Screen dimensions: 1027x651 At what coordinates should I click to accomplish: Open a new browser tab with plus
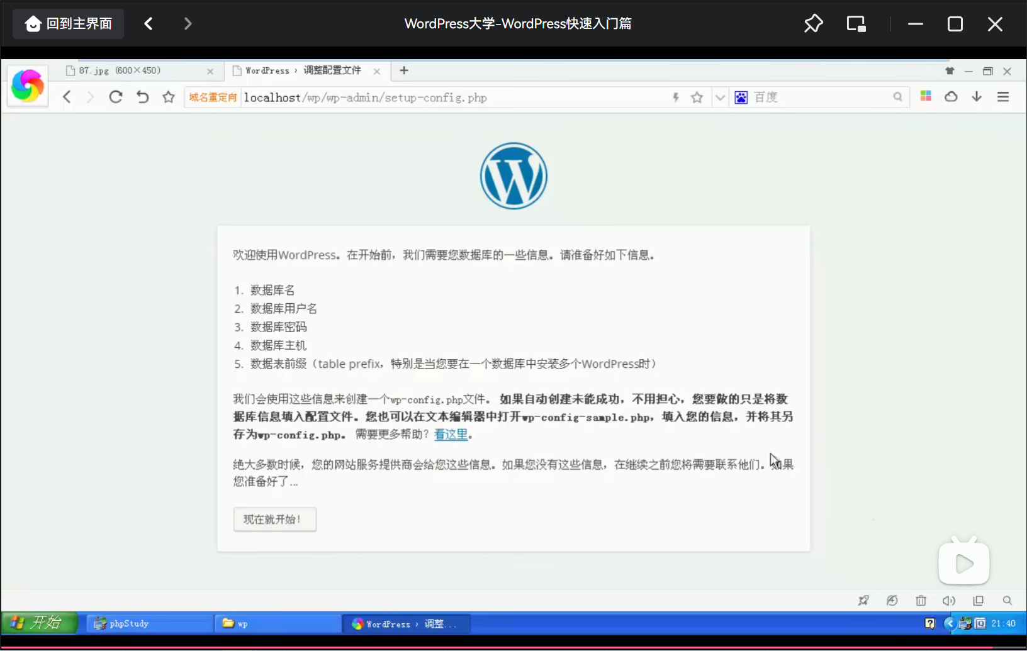pyautogui.click(x=404, y=70)
